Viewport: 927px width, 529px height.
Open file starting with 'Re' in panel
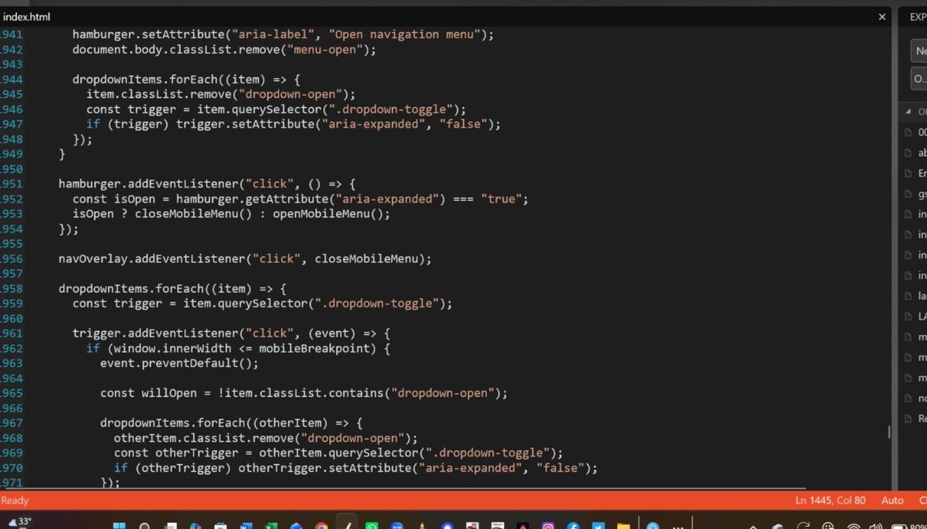(917, 419)
